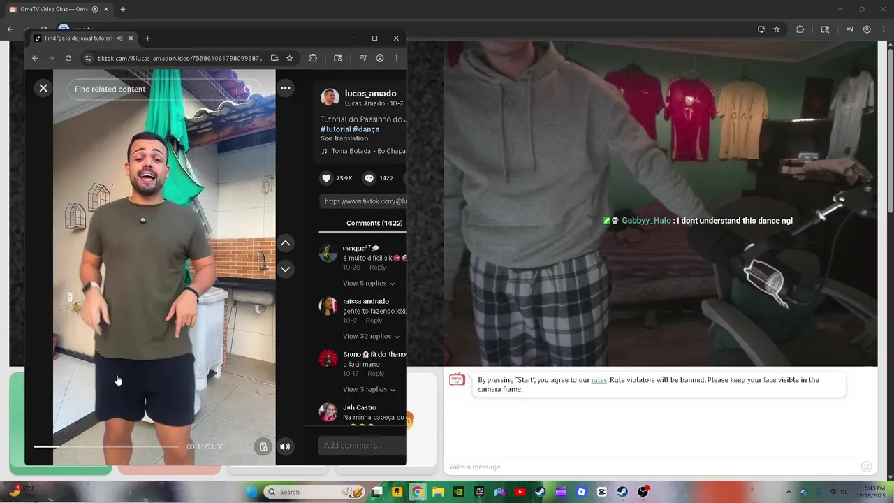Click the #dança hashtag
The height and width of the screenshot is (503, 894).
(x=366, y=129)
